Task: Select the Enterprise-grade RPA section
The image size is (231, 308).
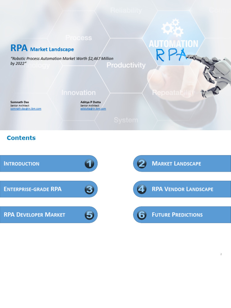Action: coord(42,189)
